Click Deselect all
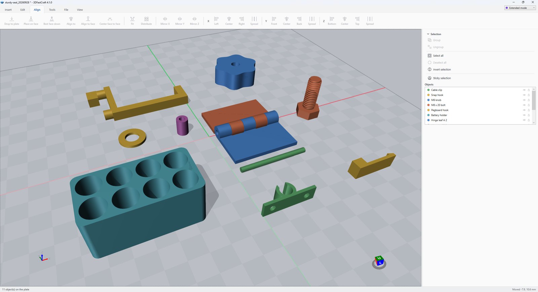This screenshot has width=538, height=292. click(x=437, y=63)
